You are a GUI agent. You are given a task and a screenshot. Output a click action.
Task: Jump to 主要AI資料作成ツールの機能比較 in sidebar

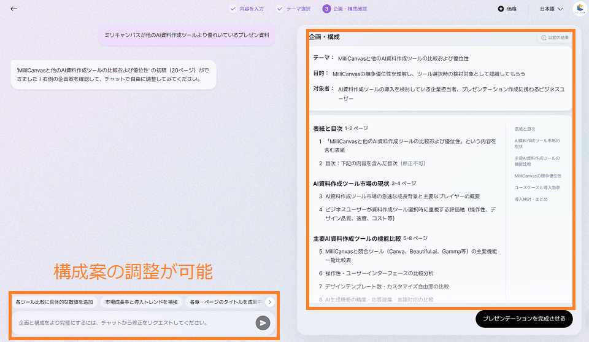click(x=537, y=161)
